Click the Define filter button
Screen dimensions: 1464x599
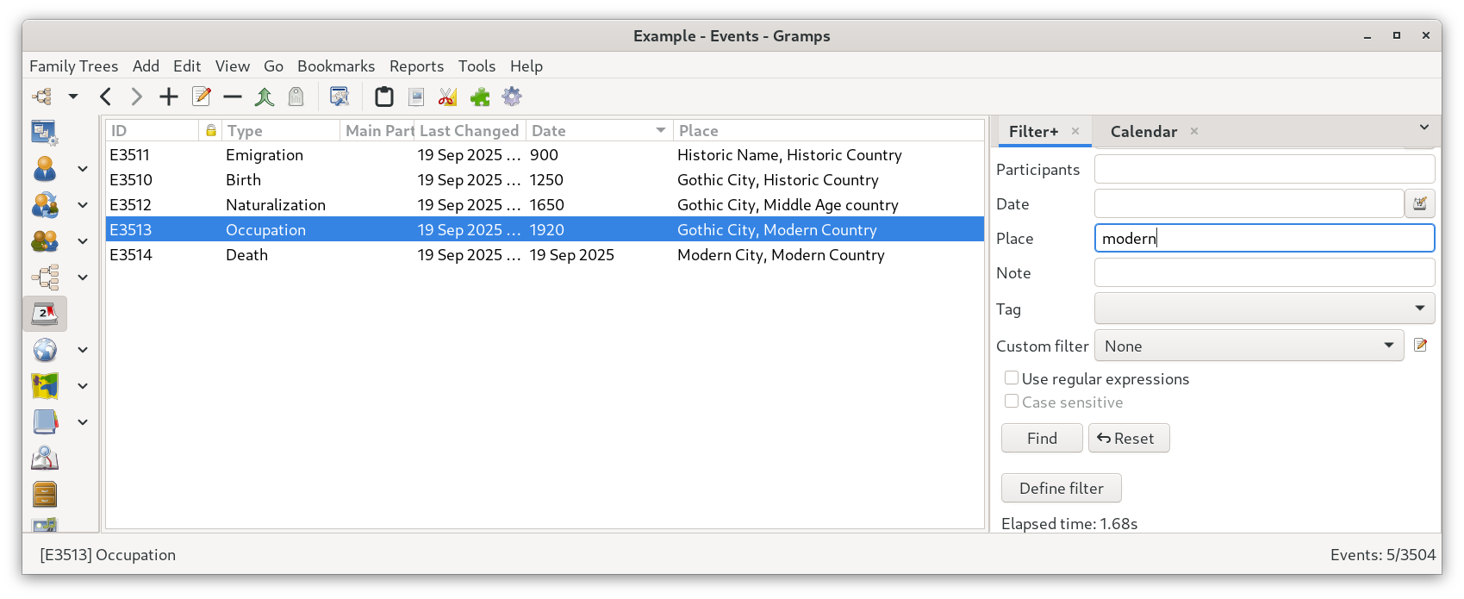point(1061,488)
